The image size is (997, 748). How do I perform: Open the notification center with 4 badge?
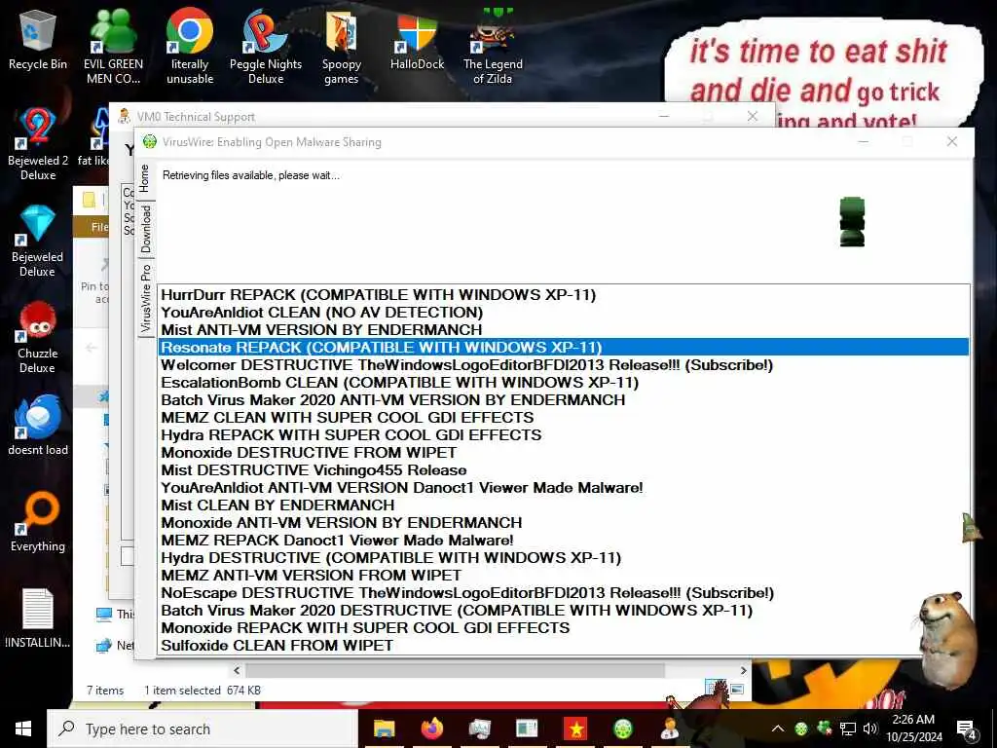coord(965,729)
